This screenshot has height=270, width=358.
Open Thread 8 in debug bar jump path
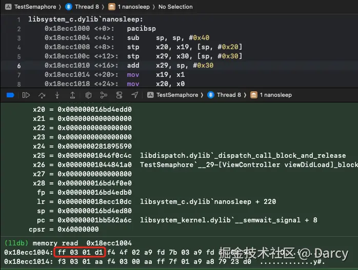(229, 95)
